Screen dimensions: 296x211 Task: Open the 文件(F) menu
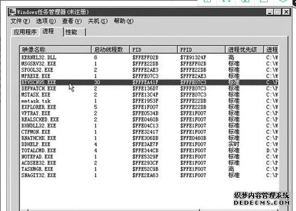[20, 21]
